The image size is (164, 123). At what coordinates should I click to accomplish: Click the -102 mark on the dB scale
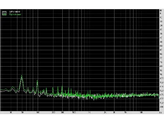[161, 78]
